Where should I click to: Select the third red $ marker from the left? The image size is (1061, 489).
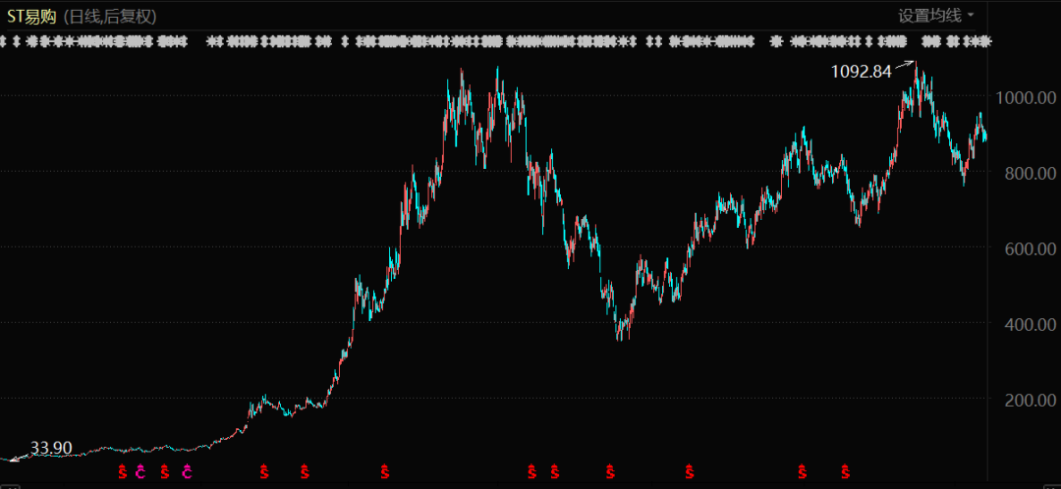pos(263,472)
